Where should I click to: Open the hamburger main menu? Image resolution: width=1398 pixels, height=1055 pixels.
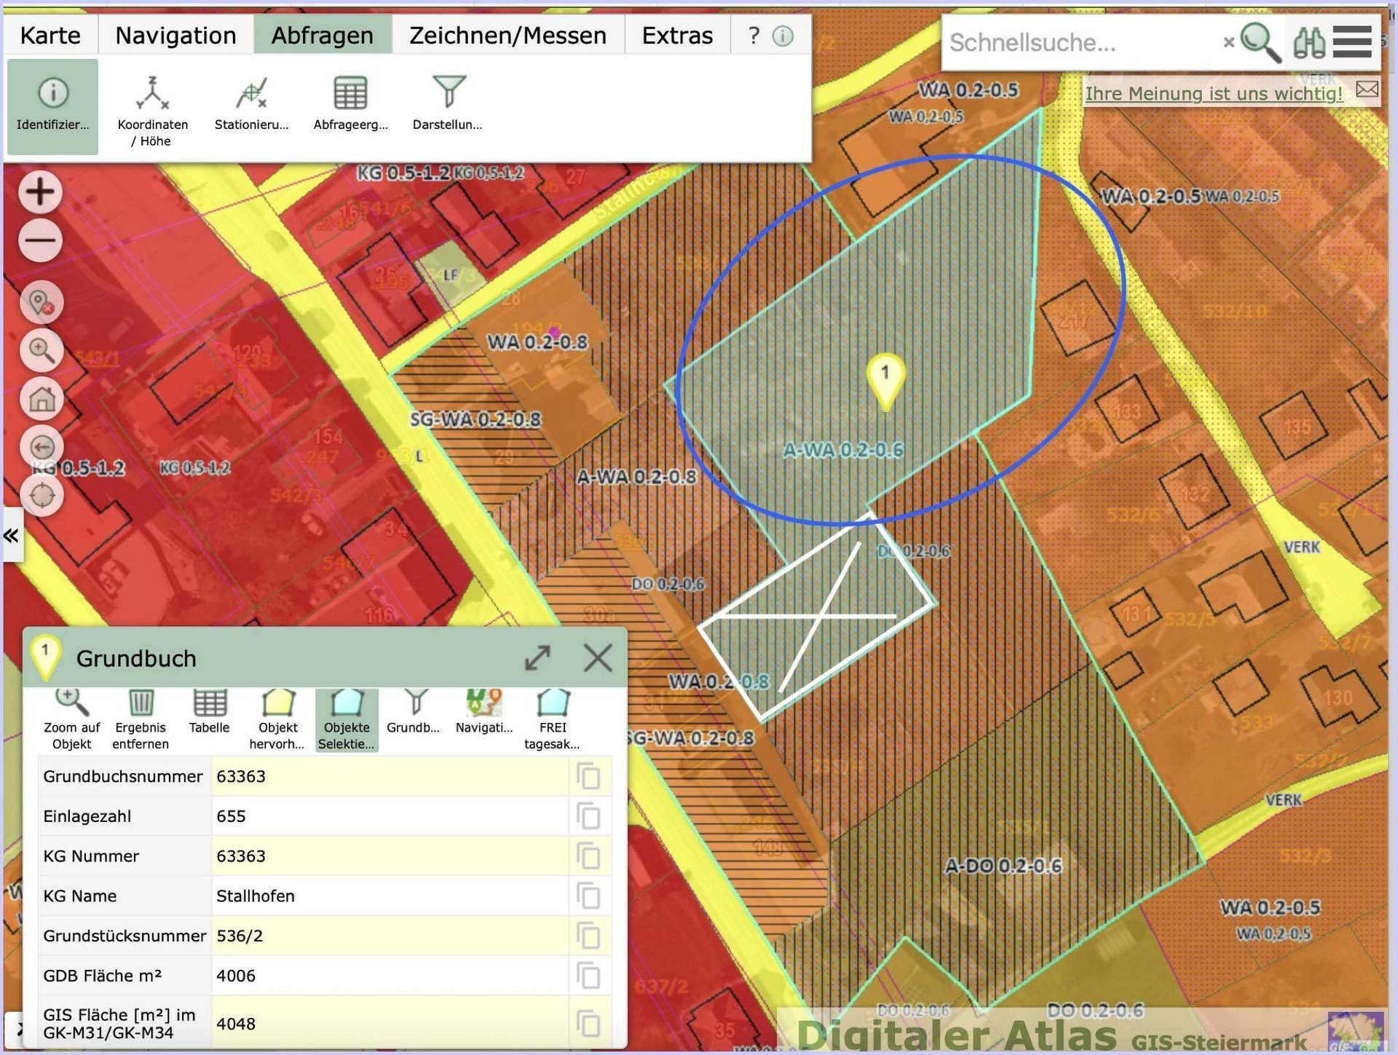coord(1352,42)
